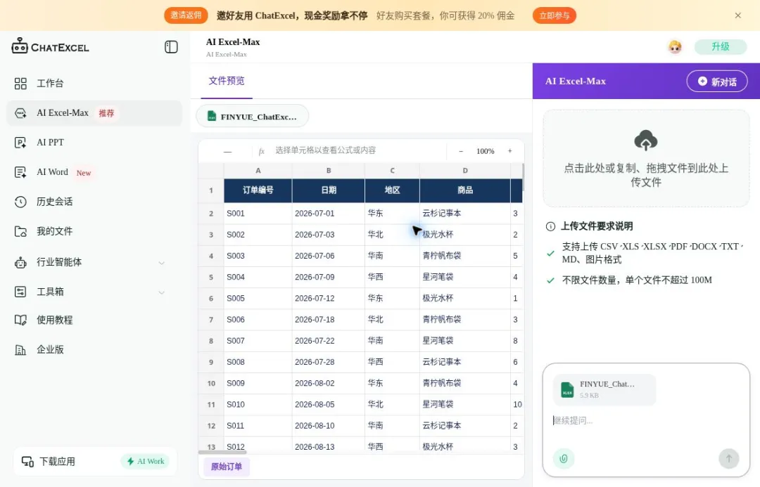760x487 pixels.
Task: Click the horizontal spreadsheet scrollbar
Action: [222, 452]
